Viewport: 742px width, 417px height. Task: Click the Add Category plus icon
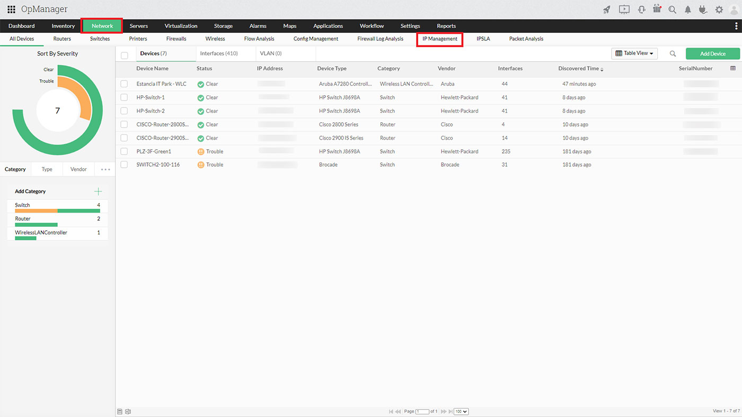click(98, 192)
